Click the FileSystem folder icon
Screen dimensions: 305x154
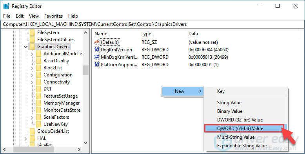click(x=32, y=33)
